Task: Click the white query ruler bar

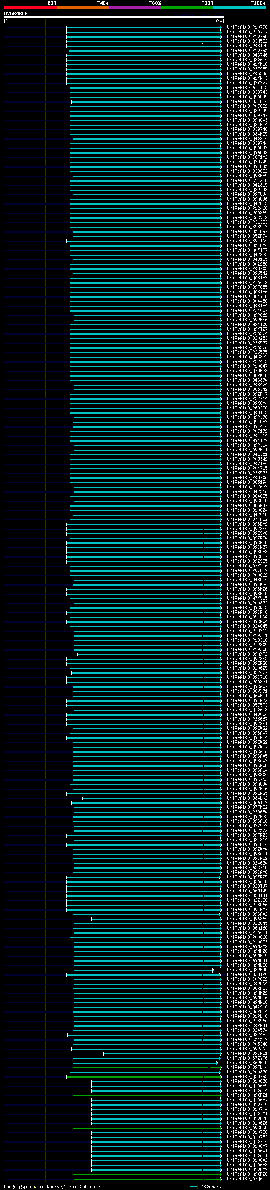Action: [113, 18]
